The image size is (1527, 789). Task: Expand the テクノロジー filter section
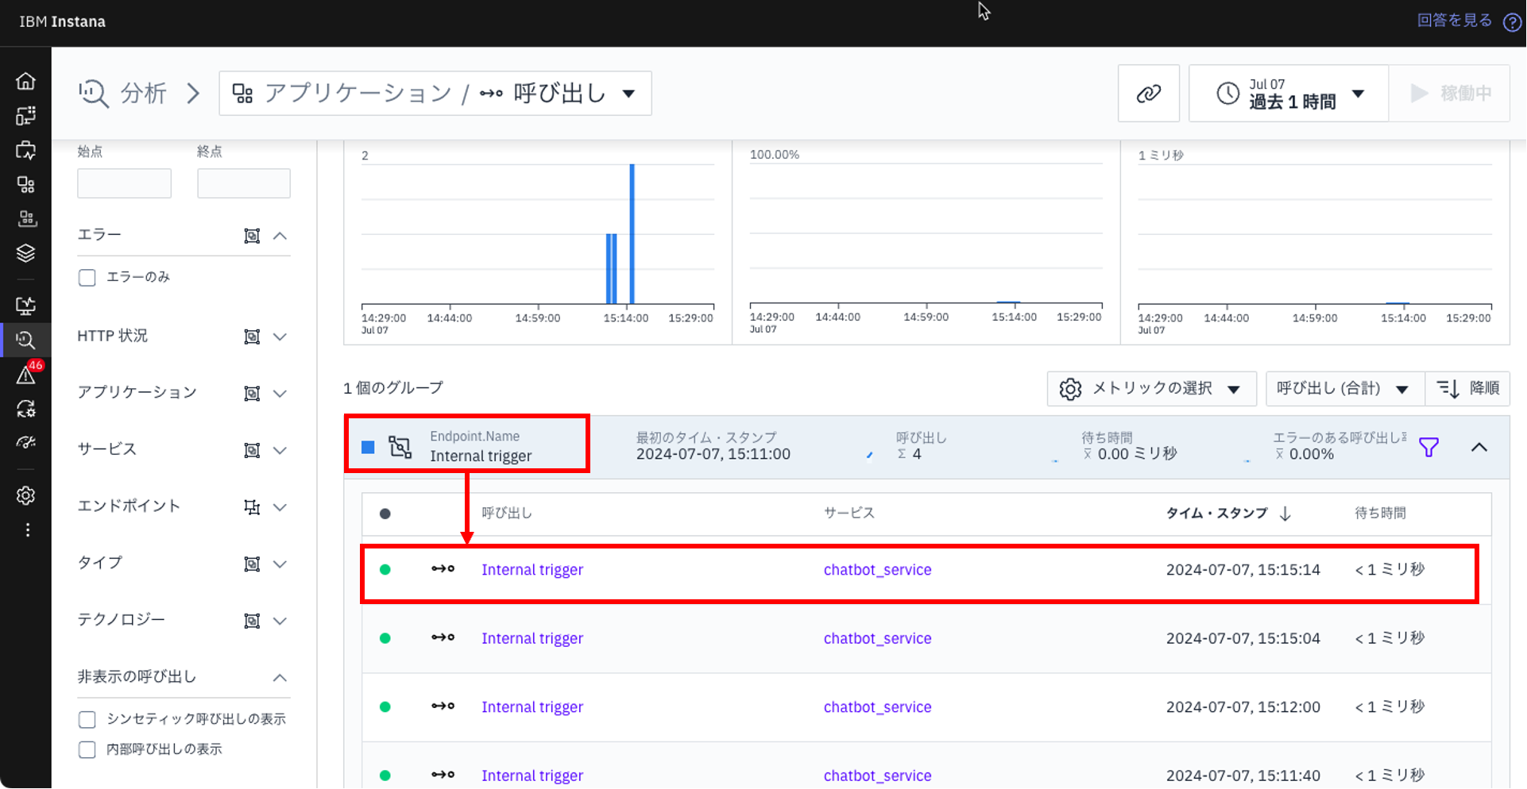tap(280, 621)
